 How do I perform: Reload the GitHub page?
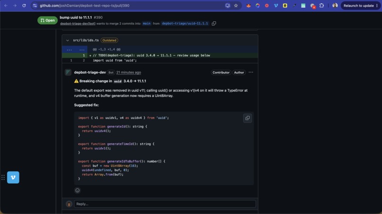pyautogui.click(x=24, y=6)
